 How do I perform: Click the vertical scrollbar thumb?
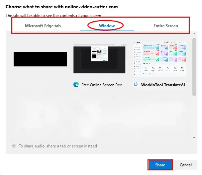(x=194, y=67)
